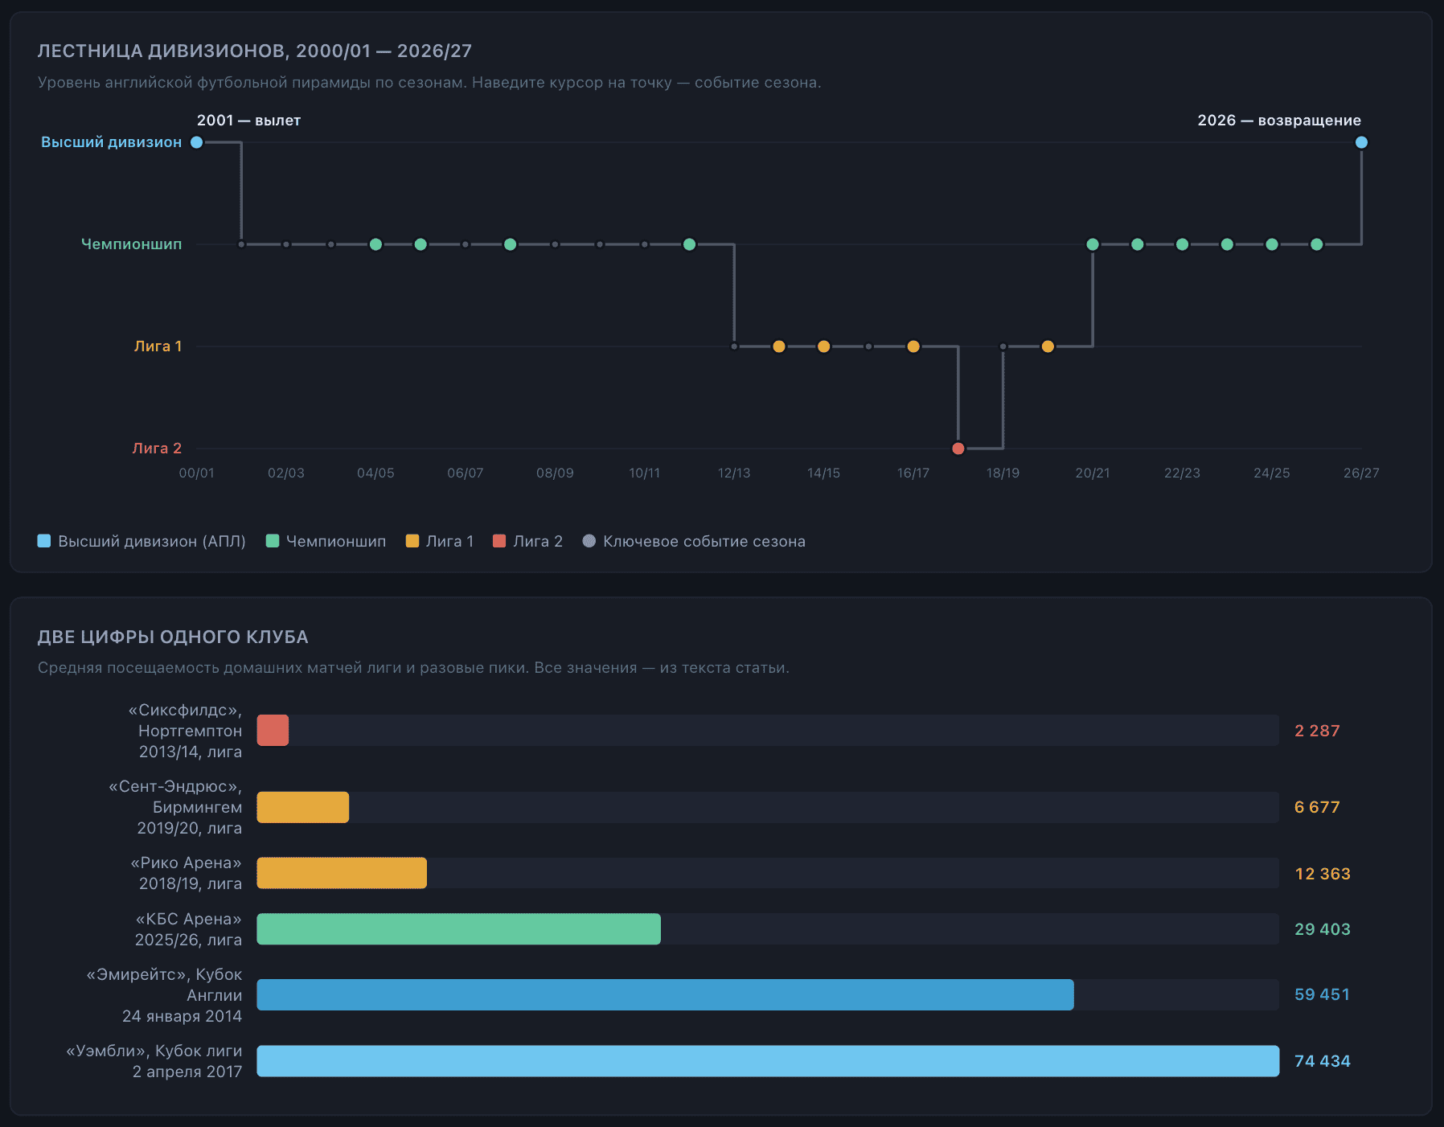Click the value label «59 451»
This screenshot has height=1127, width=1444.
coord(1322,994)
